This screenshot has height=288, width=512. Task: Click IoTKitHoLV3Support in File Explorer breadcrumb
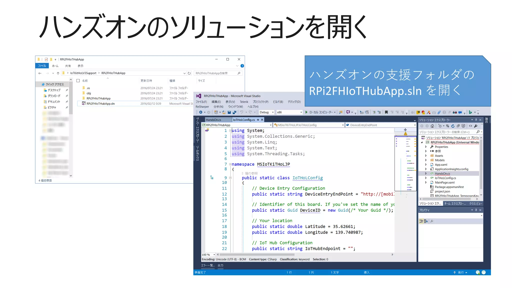point(83,73)
